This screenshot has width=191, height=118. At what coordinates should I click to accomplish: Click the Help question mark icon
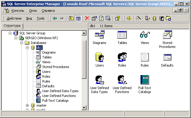117,18
